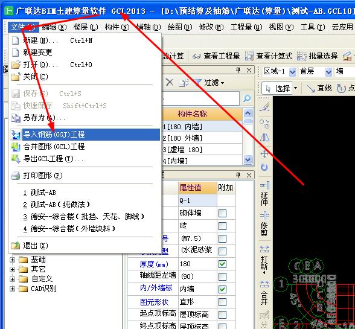The width and height of the screenshot is (355, 329).
Task: Select the delete brush tool icon
Action: point(264,107)
